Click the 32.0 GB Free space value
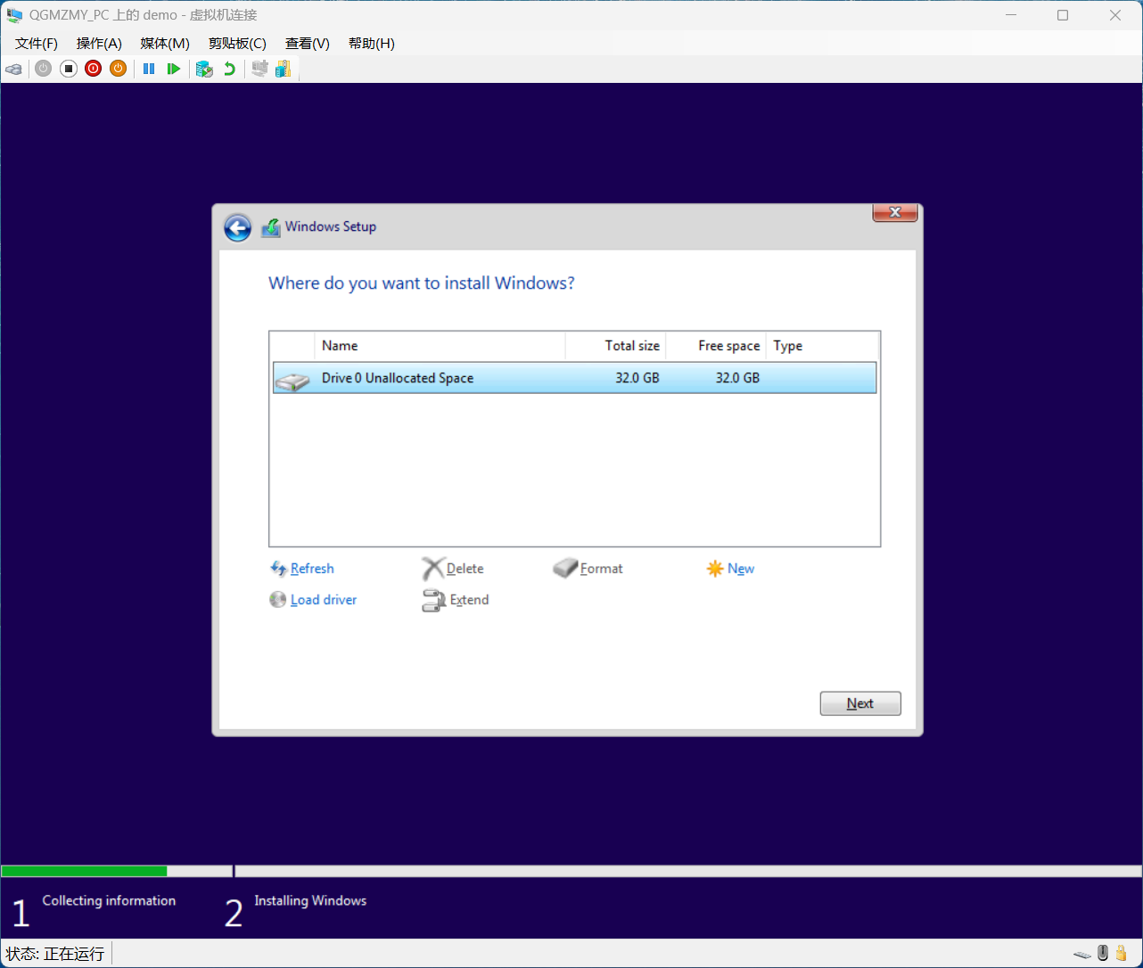The width and height of the screenshot is (1143, 968). [737, 378]
